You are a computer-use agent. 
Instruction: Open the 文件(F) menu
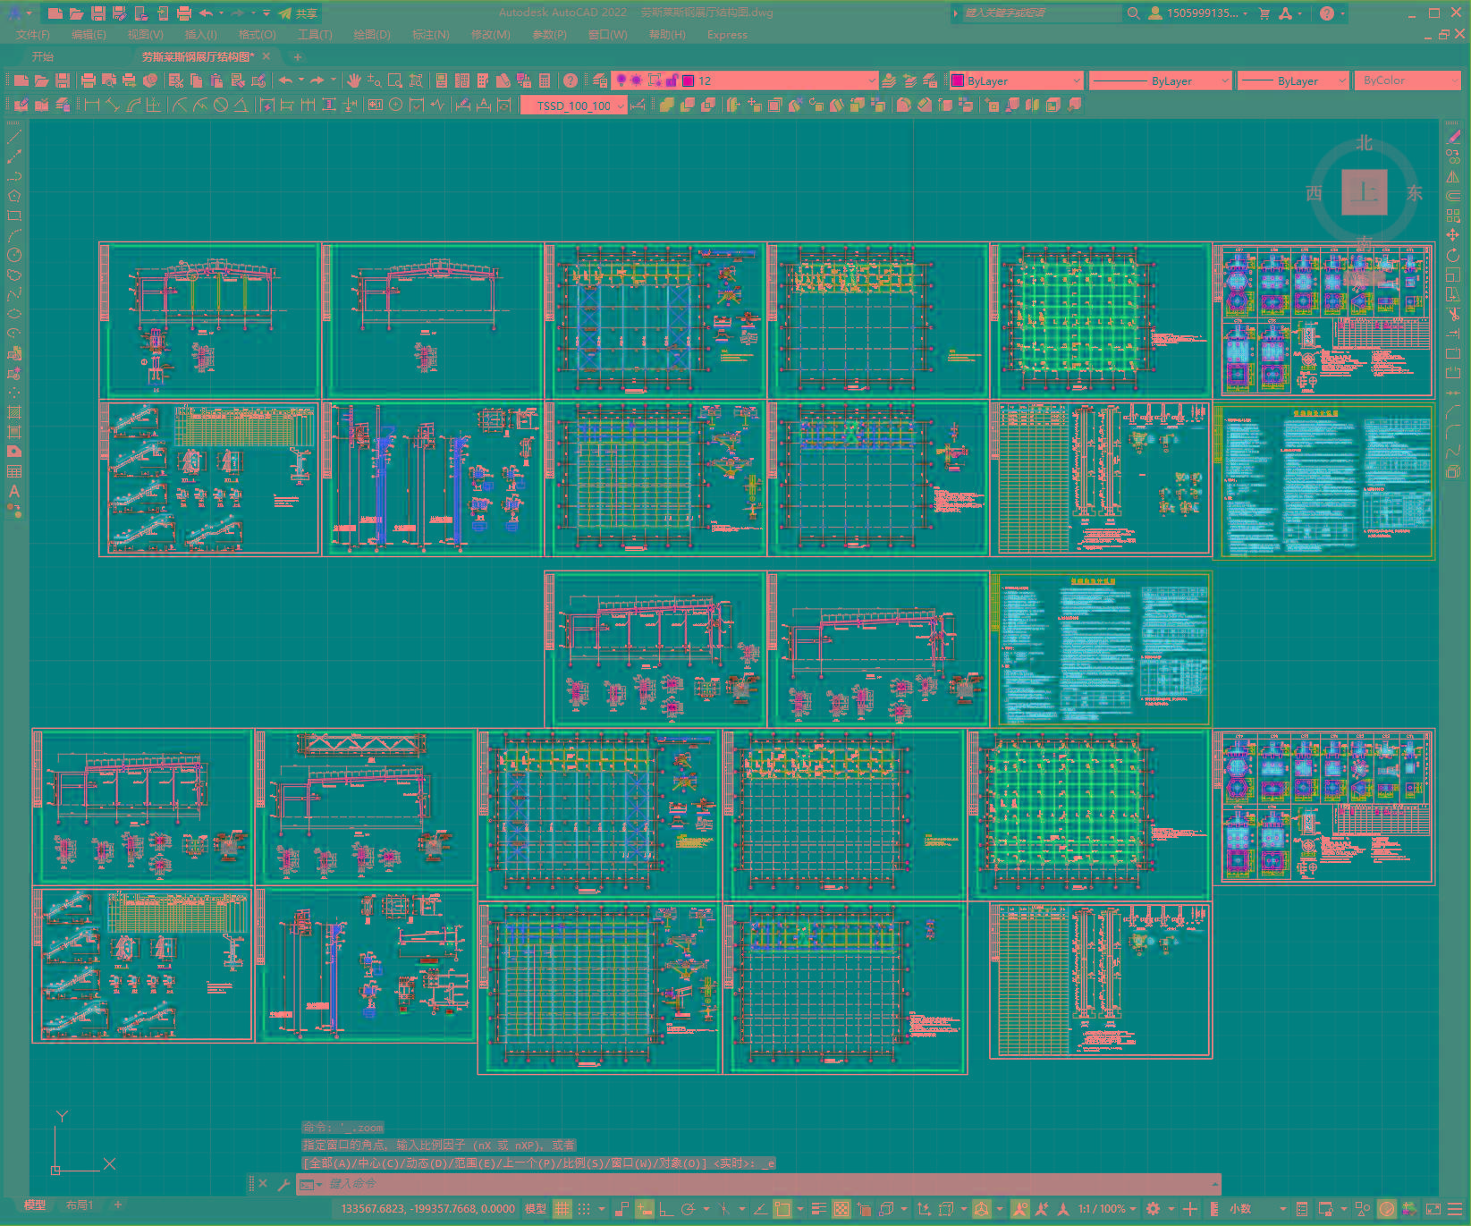point(33,35)
